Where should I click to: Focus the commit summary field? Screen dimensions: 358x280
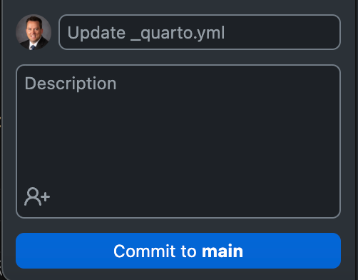coord(200,32)
